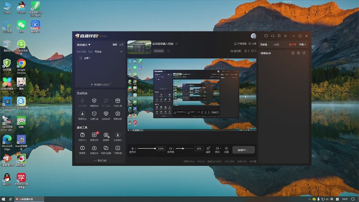This screenshot has height=202, width=359.
Task: Open the 下播询歌 tool icon
Action: coord(118,148)
